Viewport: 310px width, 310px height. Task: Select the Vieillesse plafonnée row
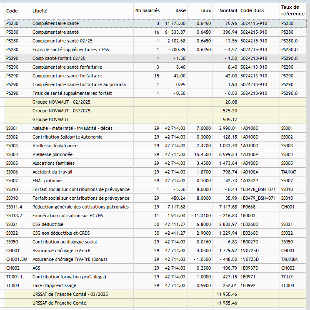(155, 154)
